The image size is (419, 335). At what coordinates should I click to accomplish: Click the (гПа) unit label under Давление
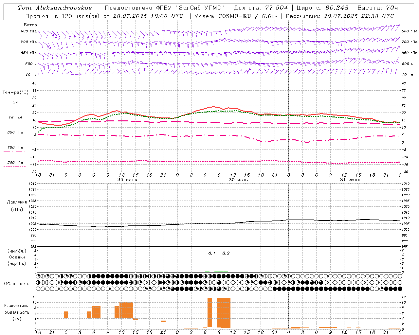[17, 209]
